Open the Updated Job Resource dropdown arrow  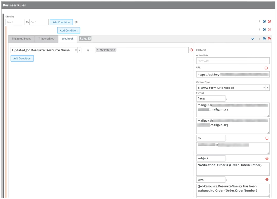79,50
